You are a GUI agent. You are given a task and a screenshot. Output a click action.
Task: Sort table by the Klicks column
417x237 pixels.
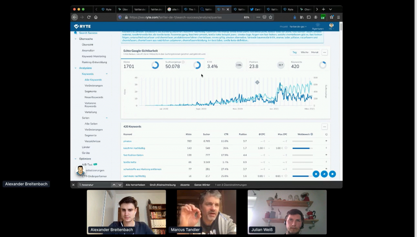pos(189,134)
